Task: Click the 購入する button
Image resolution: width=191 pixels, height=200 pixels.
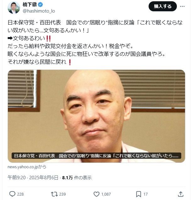Action: tap(163, 6)
